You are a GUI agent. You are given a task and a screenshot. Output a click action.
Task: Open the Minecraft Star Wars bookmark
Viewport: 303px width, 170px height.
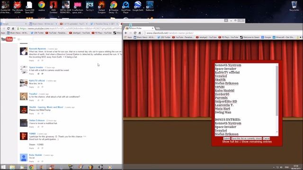pyautogui.click(x=283, y=37)
